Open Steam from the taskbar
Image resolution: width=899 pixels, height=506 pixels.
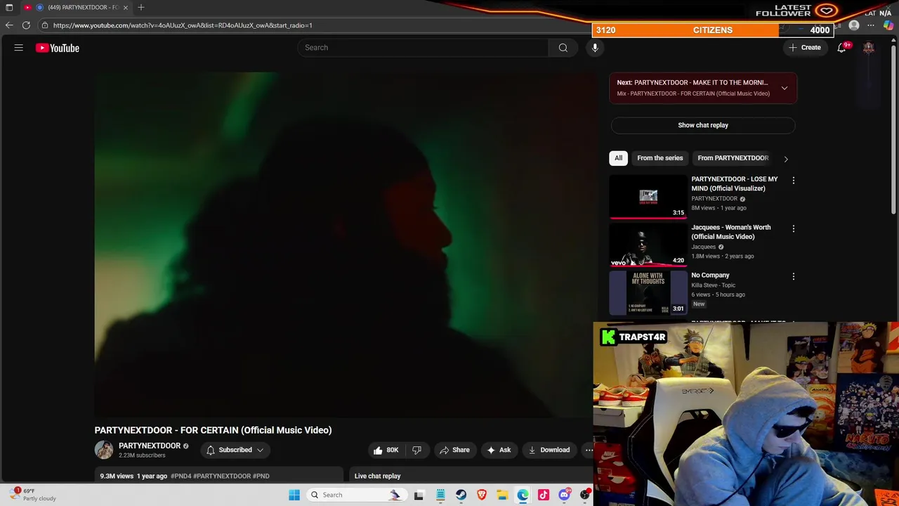[x=461, y=495]
